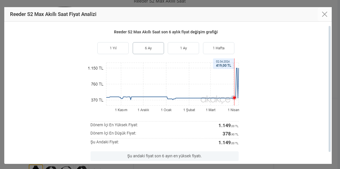Click the 1 Mart axis label
The image size is (340, 169).
(210, 110)
